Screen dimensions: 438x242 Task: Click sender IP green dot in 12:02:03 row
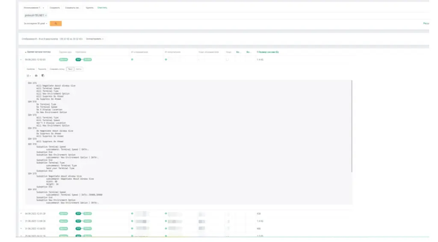tap(132, 60)
